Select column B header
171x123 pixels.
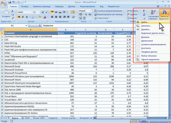click(x=66, y=30)
